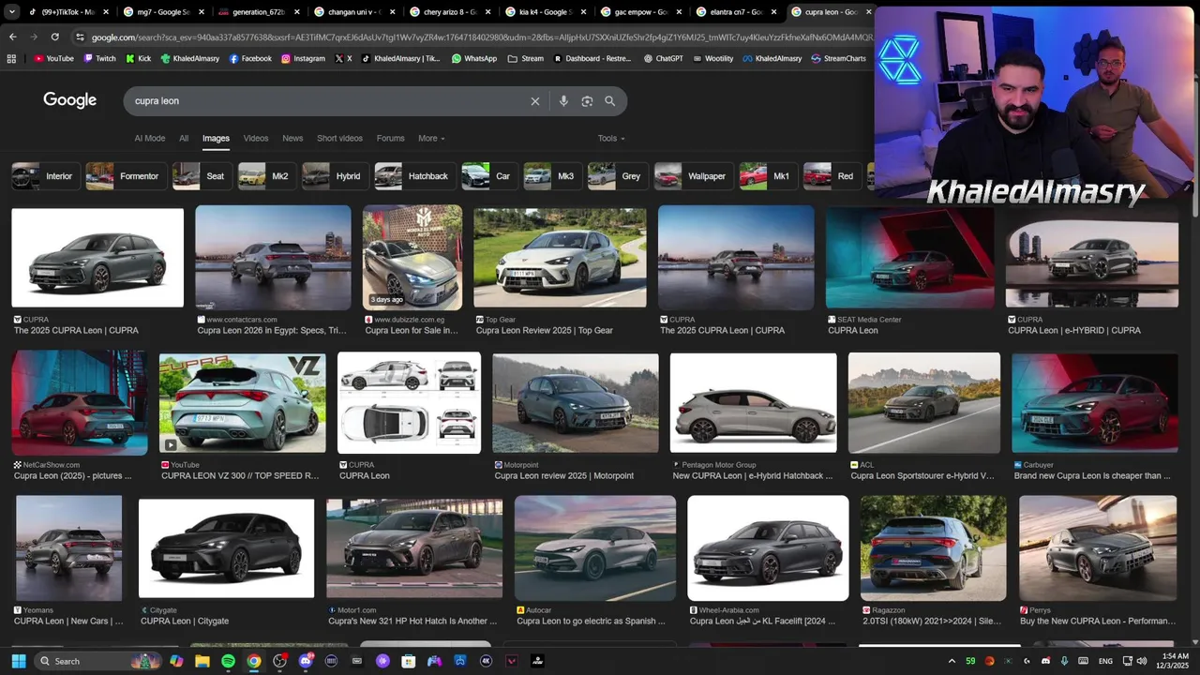Reload the current page

click(x=55, y=37)
